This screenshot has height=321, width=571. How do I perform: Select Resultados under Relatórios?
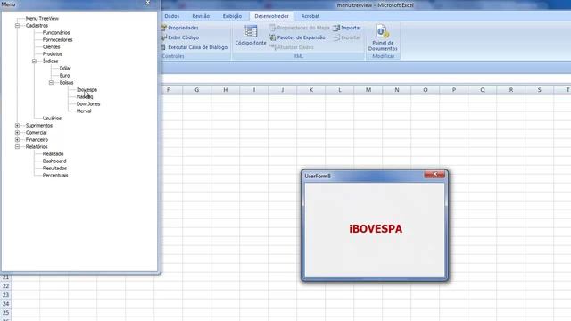(x=54, y=169)
